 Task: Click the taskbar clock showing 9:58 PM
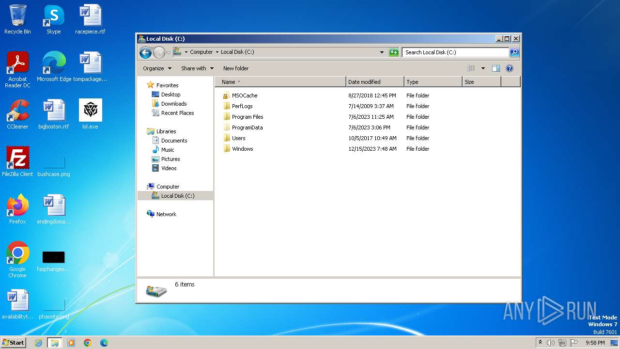[x=595, y=343]
